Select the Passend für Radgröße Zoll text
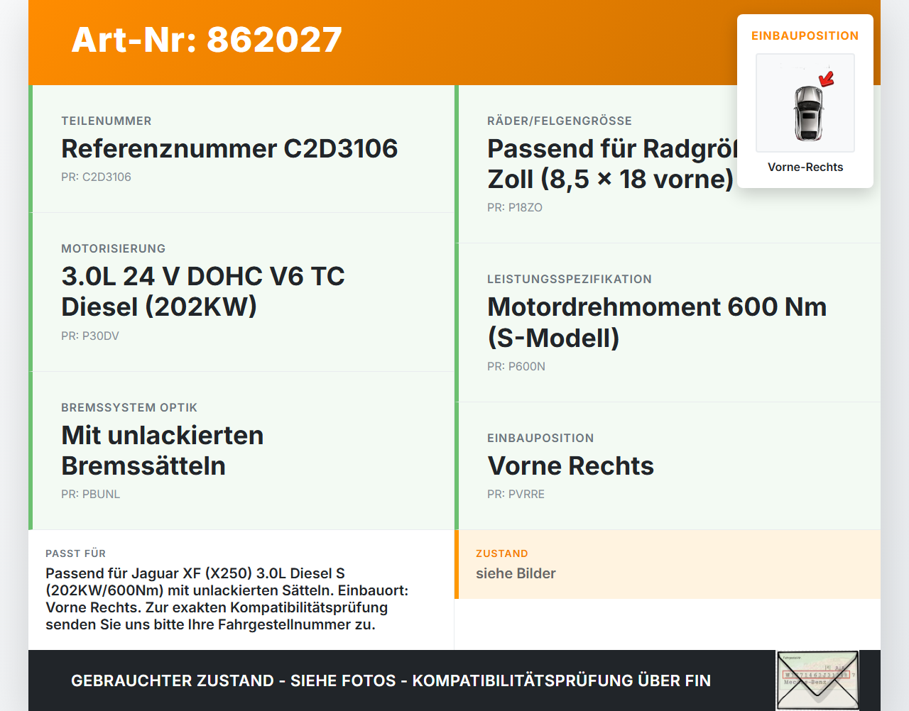The width and height of the screenshot is (909, 711). 612,164
